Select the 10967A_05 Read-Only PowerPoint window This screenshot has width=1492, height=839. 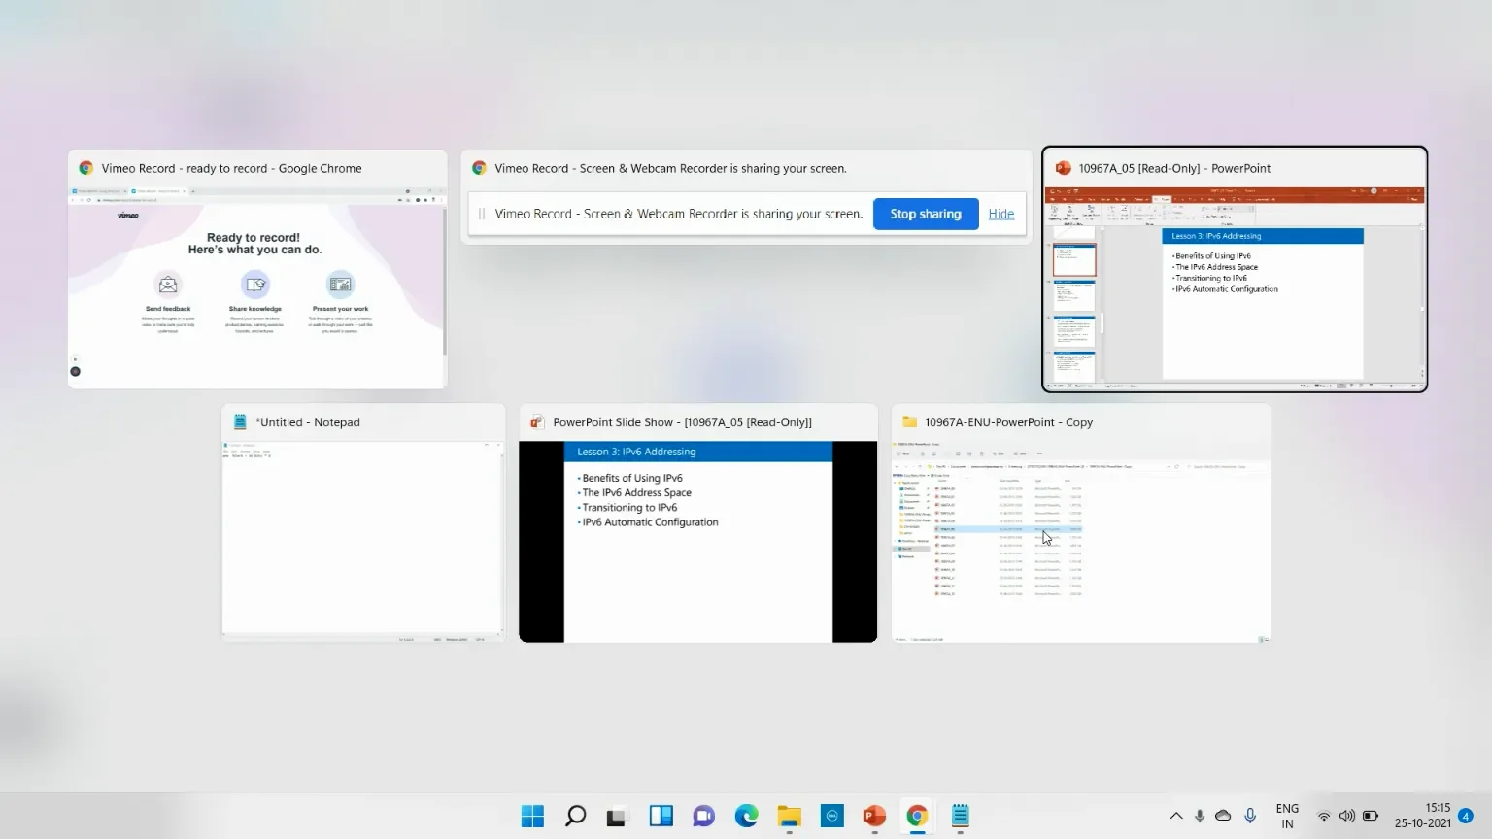[x=1235, y=269]
